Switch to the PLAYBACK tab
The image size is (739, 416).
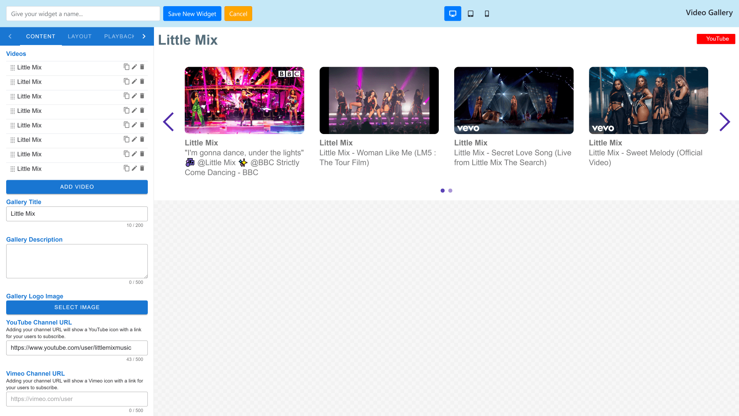pos(119,36)
